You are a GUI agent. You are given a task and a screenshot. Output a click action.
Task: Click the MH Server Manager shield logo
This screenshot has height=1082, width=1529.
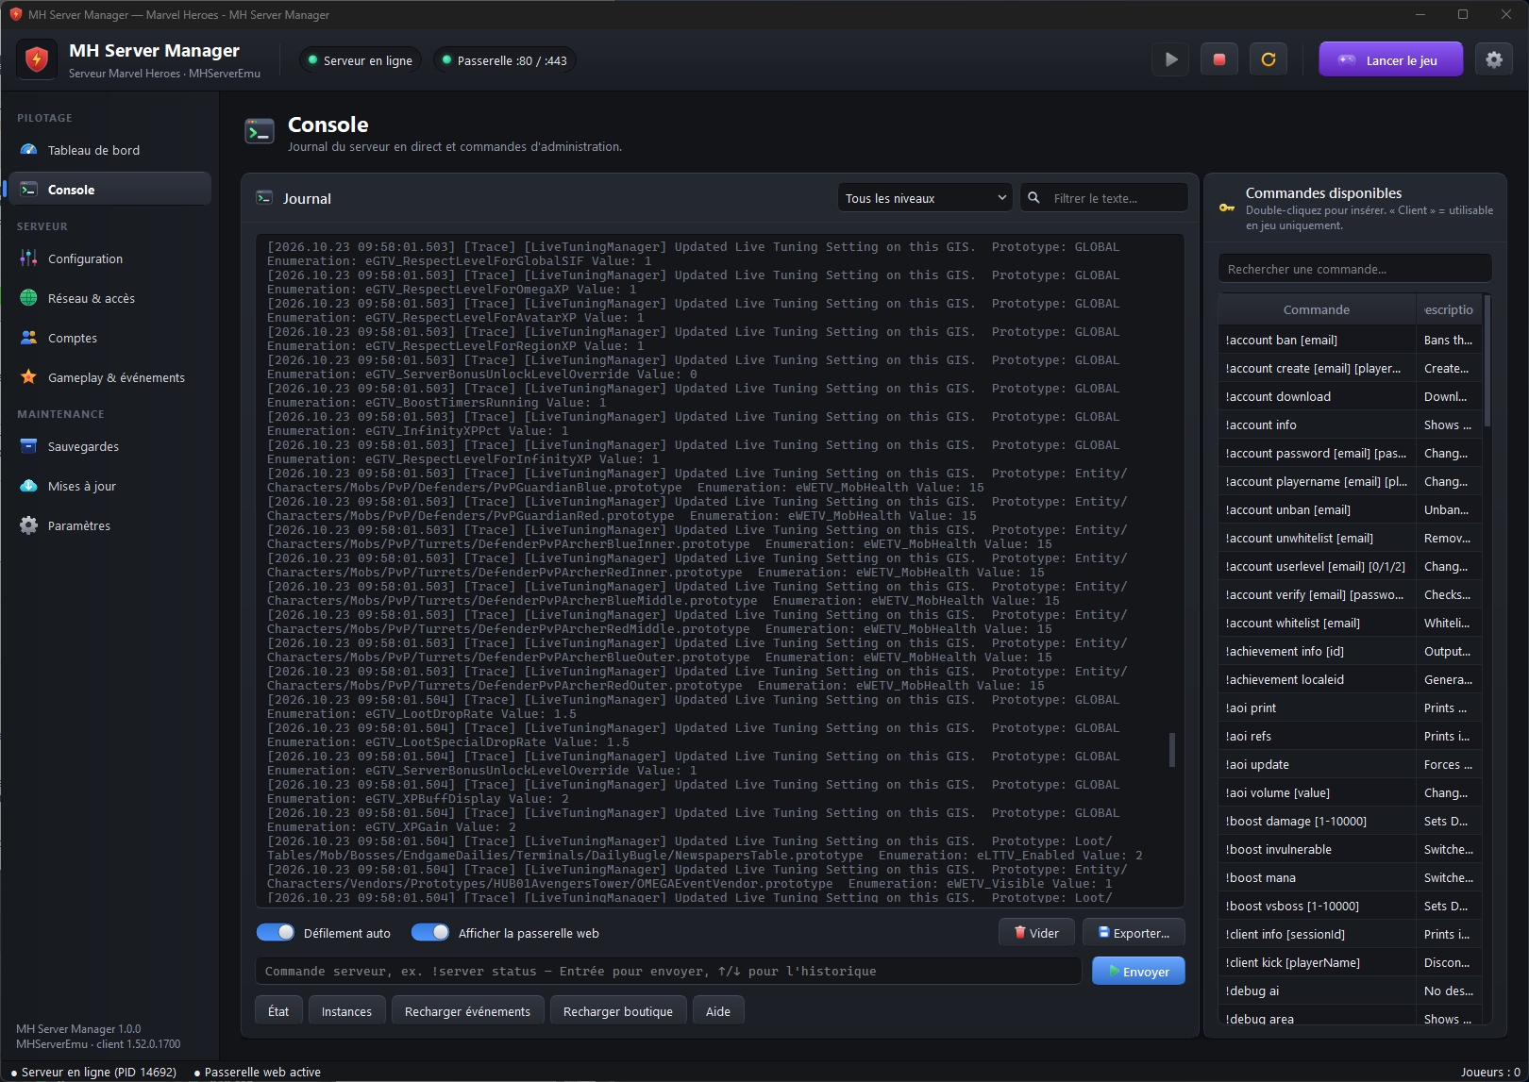coord(37,60)
